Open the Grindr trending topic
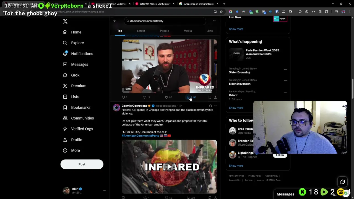 pos(233,95)
